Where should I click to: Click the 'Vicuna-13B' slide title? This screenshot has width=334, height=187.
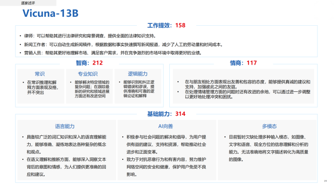(50, 13)
